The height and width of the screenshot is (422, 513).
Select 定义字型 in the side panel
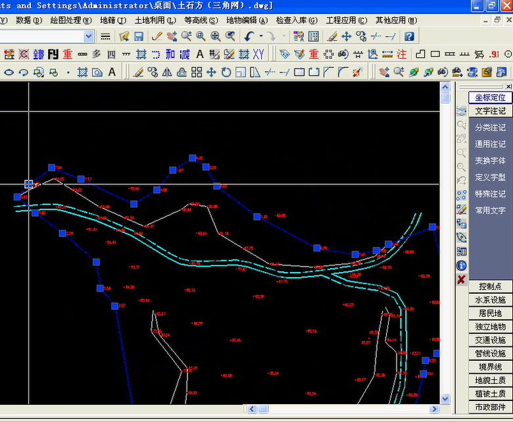click(490, 178)
